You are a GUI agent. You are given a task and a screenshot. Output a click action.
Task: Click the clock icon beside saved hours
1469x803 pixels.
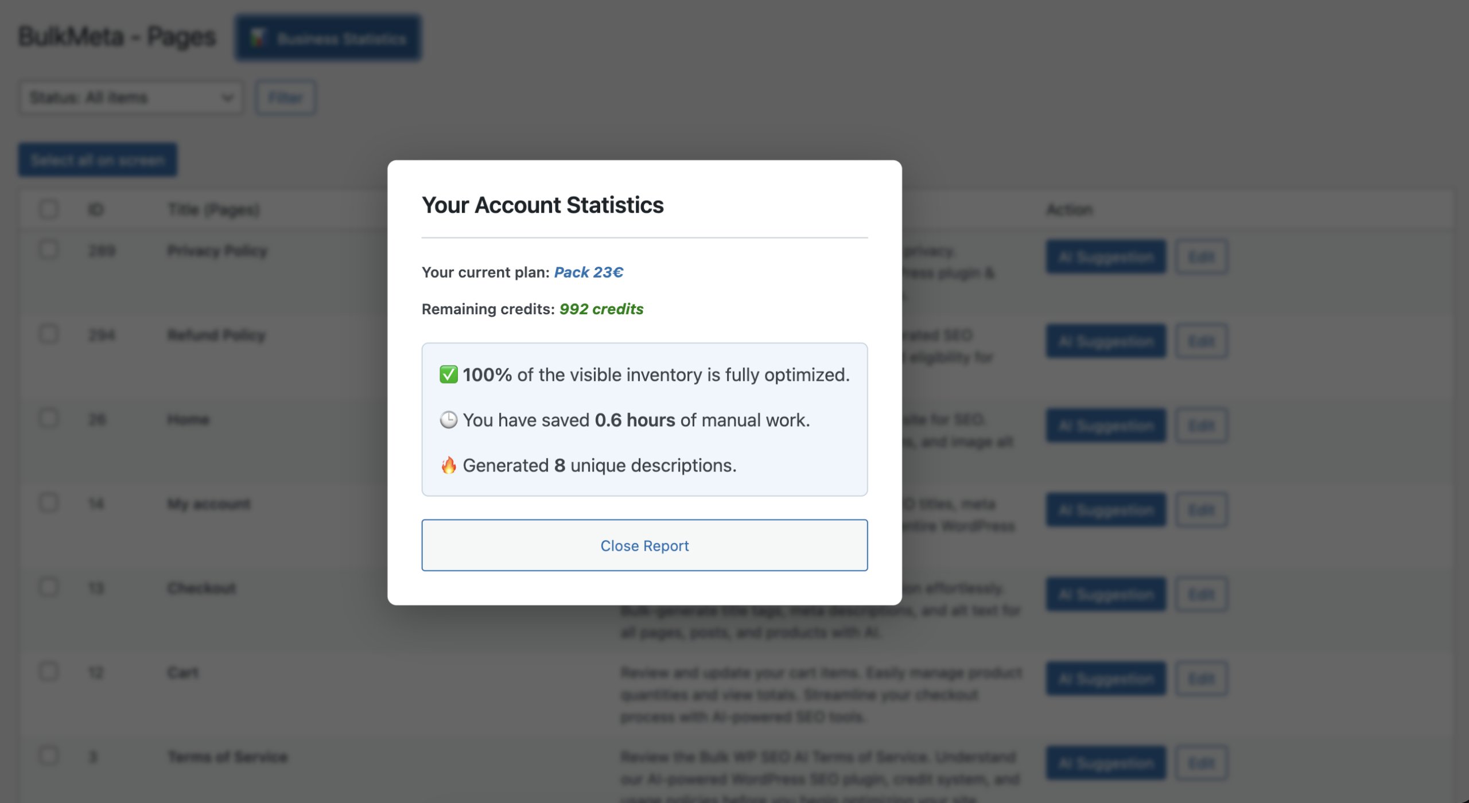click(x=448, y=420)
